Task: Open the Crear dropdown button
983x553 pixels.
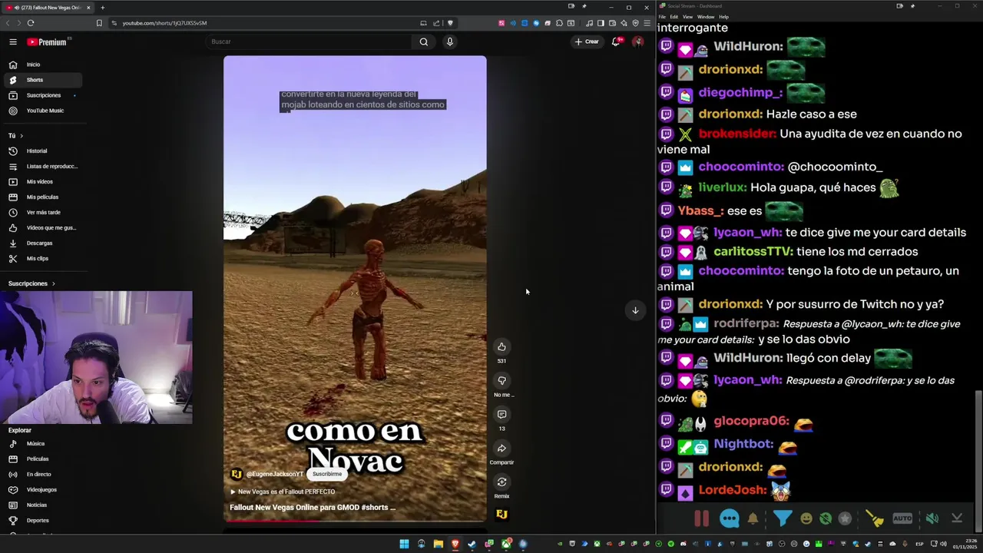Action: [x=587, y=41]
